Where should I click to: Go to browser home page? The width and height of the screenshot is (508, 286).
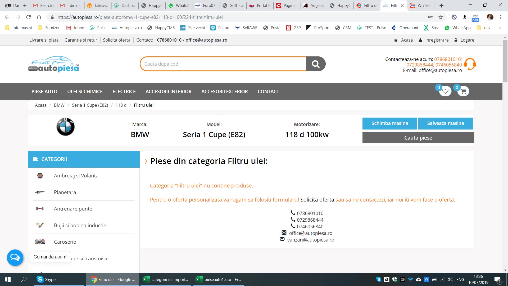pyautogui.click(x=39, y=17)
